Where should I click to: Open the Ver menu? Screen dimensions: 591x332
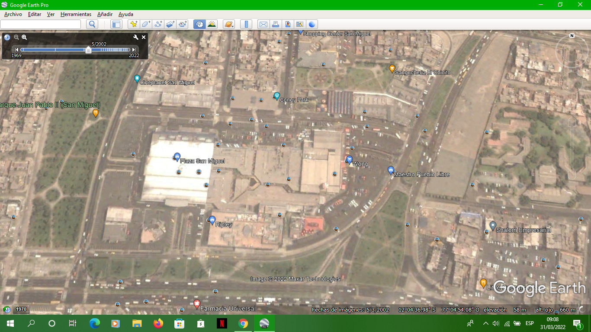(51, 14)
